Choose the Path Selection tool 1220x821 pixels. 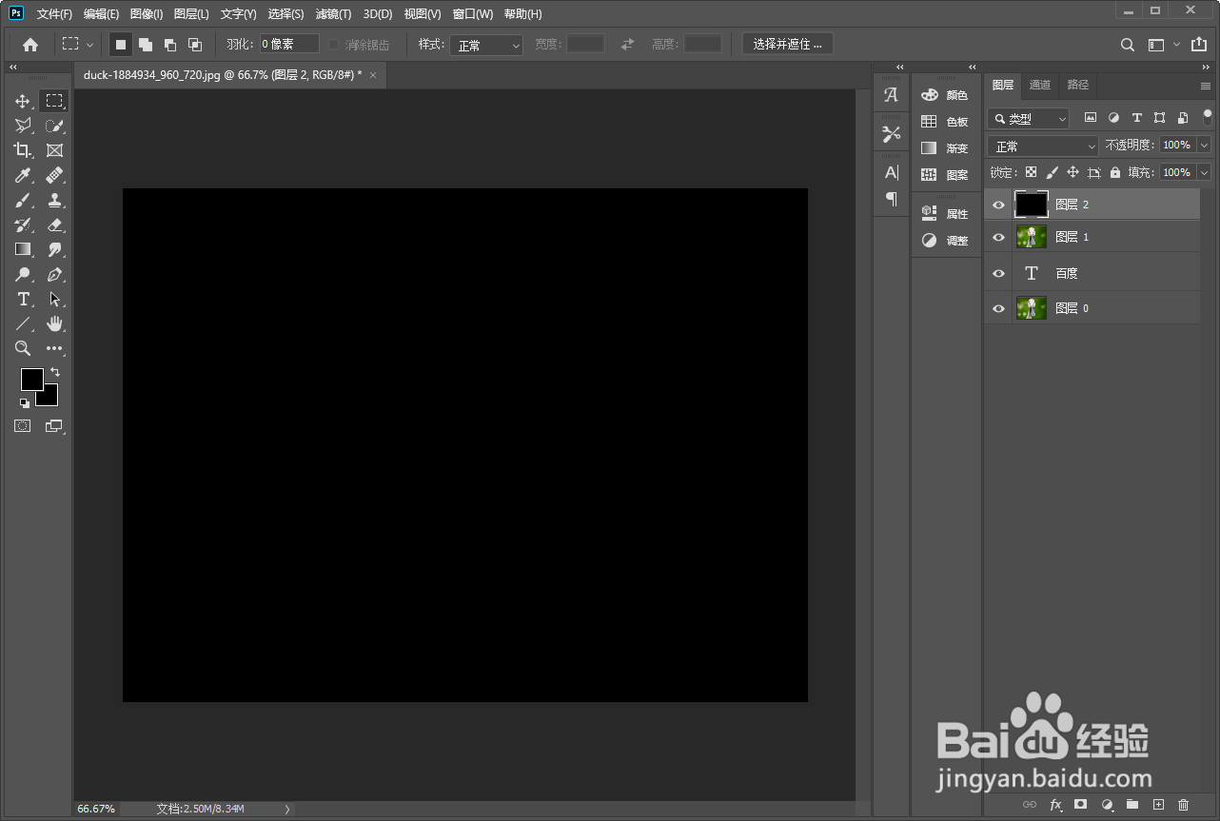coord(54,299)
